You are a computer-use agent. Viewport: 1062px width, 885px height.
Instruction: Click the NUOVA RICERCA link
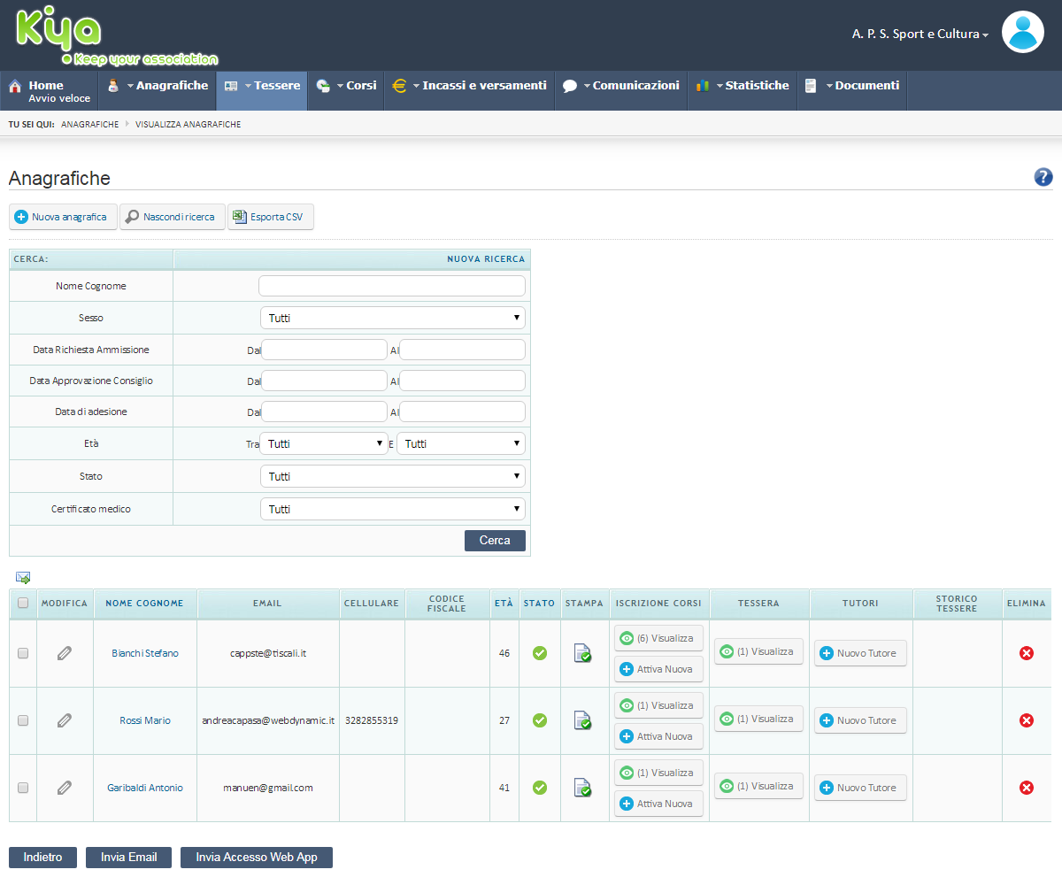(x=486, y=259)
